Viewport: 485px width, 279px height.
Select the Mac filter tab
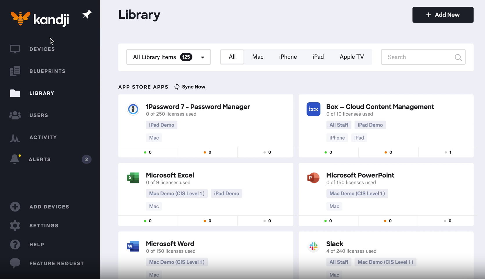click(258, 57)
